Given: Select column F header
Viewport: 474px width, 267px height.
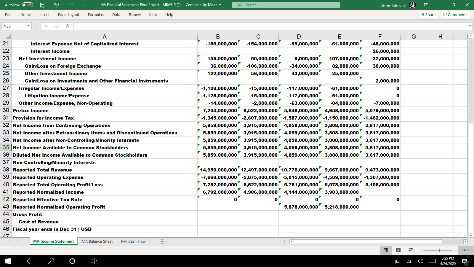Looking at the screenshot, I should click(380, 36).
